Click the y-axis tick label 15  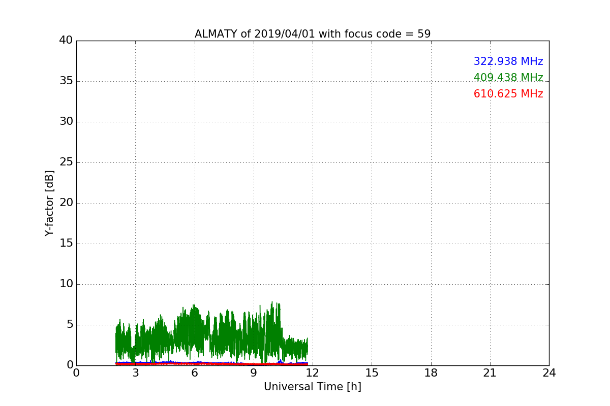66,244
